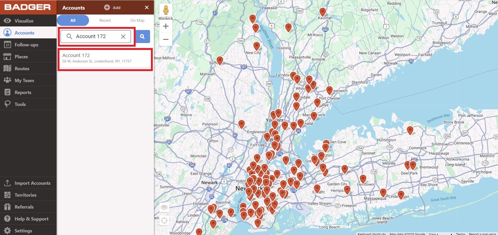Open the My Team people icon
The image size is (498, 235).
tap(7, 80)
